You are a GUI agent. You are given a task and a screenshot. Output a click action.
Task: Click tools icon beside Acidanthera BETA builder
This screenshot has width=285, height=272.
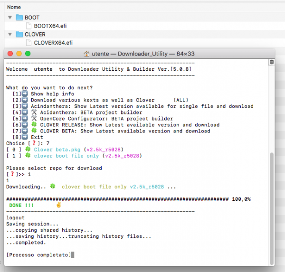34,112
